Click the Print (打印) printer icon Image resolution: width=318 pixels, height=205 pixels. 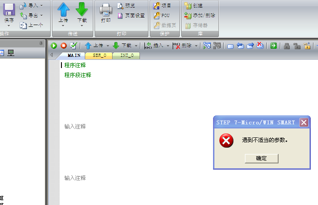[x=106, y=10]
